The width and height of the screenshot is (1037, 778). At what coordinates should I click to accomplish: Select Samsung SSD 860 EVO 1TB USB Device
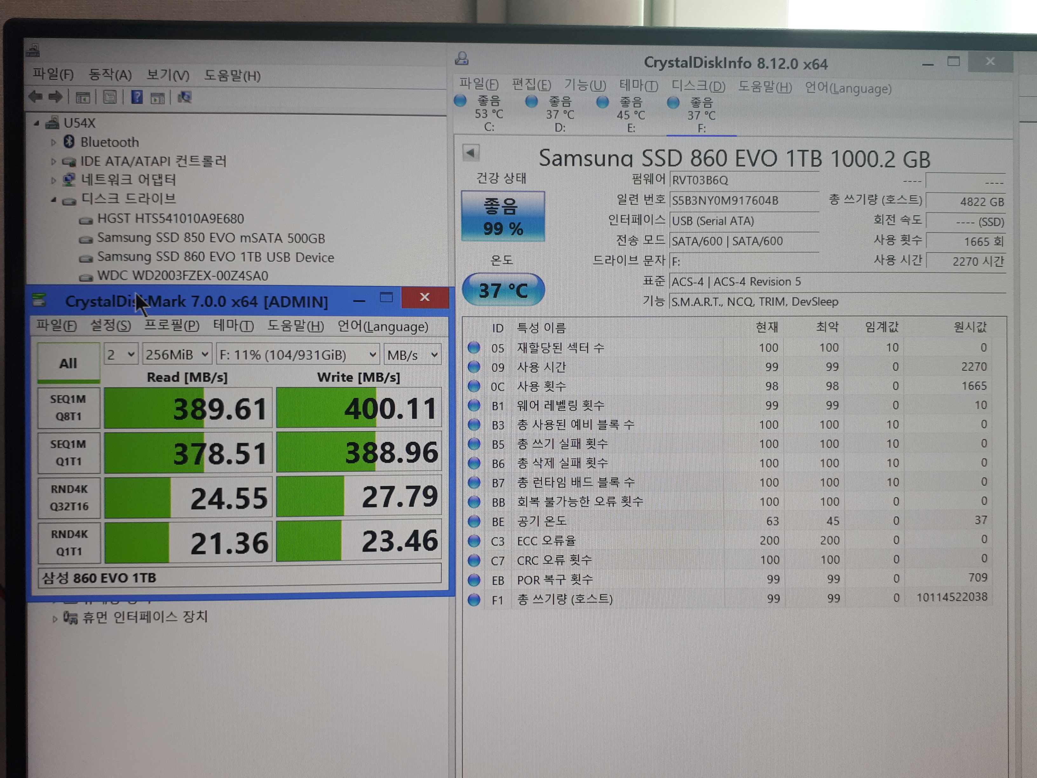(x=216, y=257)
